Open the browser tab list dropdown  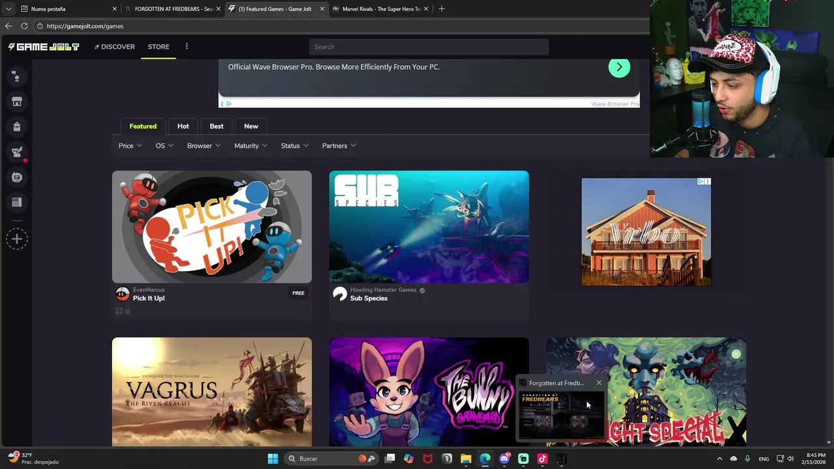[x=8, y=9]
